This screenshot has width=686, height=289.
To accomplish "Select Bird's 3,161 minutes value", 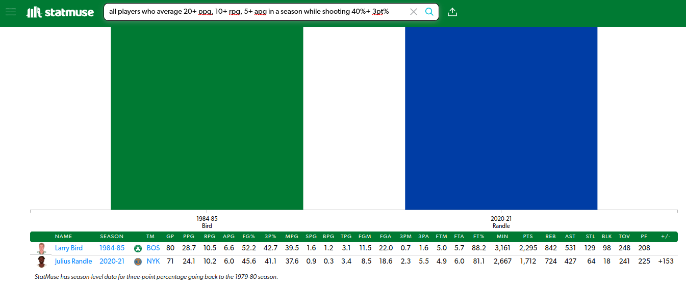I will (502, 248).
